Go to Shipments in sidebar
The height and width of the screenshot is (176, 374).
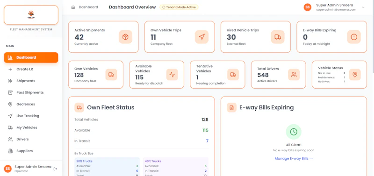click(x=31, y=81)
